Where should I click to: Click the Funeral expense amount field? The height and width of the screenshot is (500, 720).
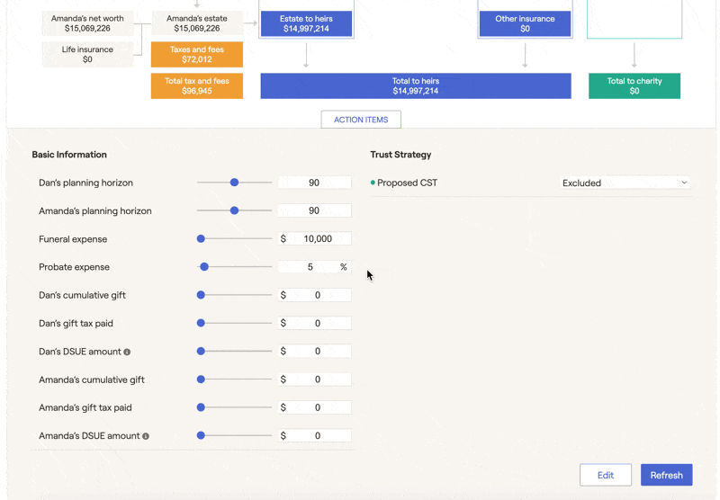(315, 239)
